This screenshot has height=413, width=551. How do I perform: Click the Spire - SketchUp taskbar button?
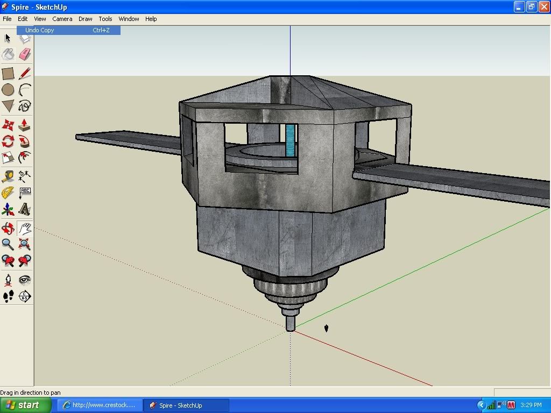(x=186, y=405)
